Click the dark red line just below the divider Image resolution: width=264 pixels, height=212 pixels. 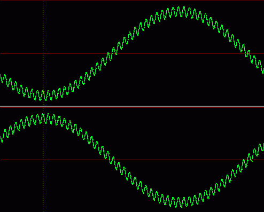[x=132, y=107]
